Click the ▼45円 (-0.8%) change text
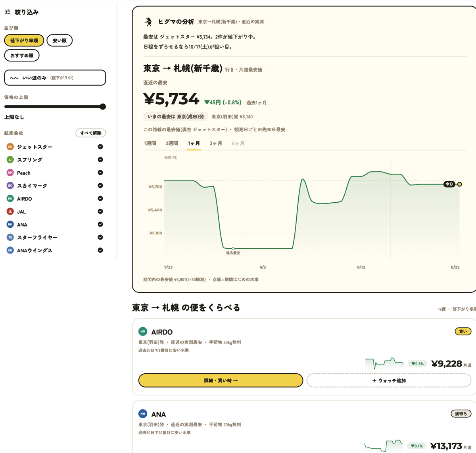 pyautogui.click(x=223, y=102)
